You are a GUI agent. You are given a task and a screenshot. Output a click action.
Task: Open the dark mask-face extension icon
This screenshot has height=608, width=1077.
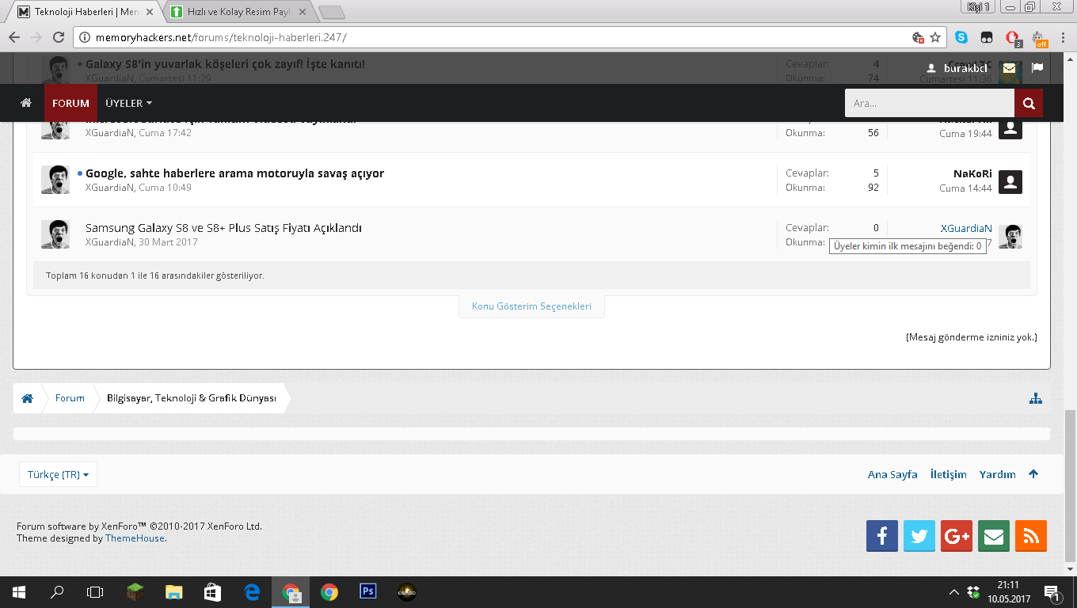(987, 37)
